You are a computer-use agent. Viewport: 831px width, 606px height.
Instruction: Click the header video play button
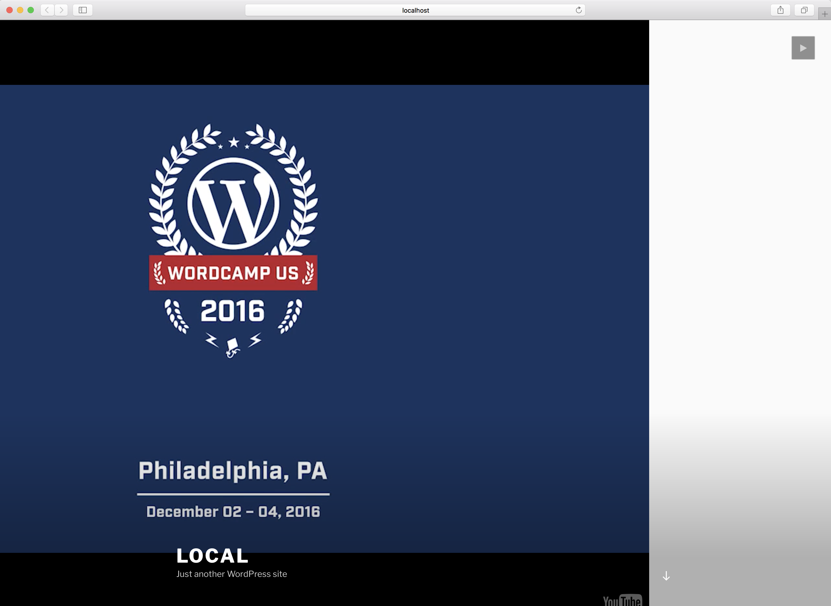pyautogui.click(x=803, y=48)
